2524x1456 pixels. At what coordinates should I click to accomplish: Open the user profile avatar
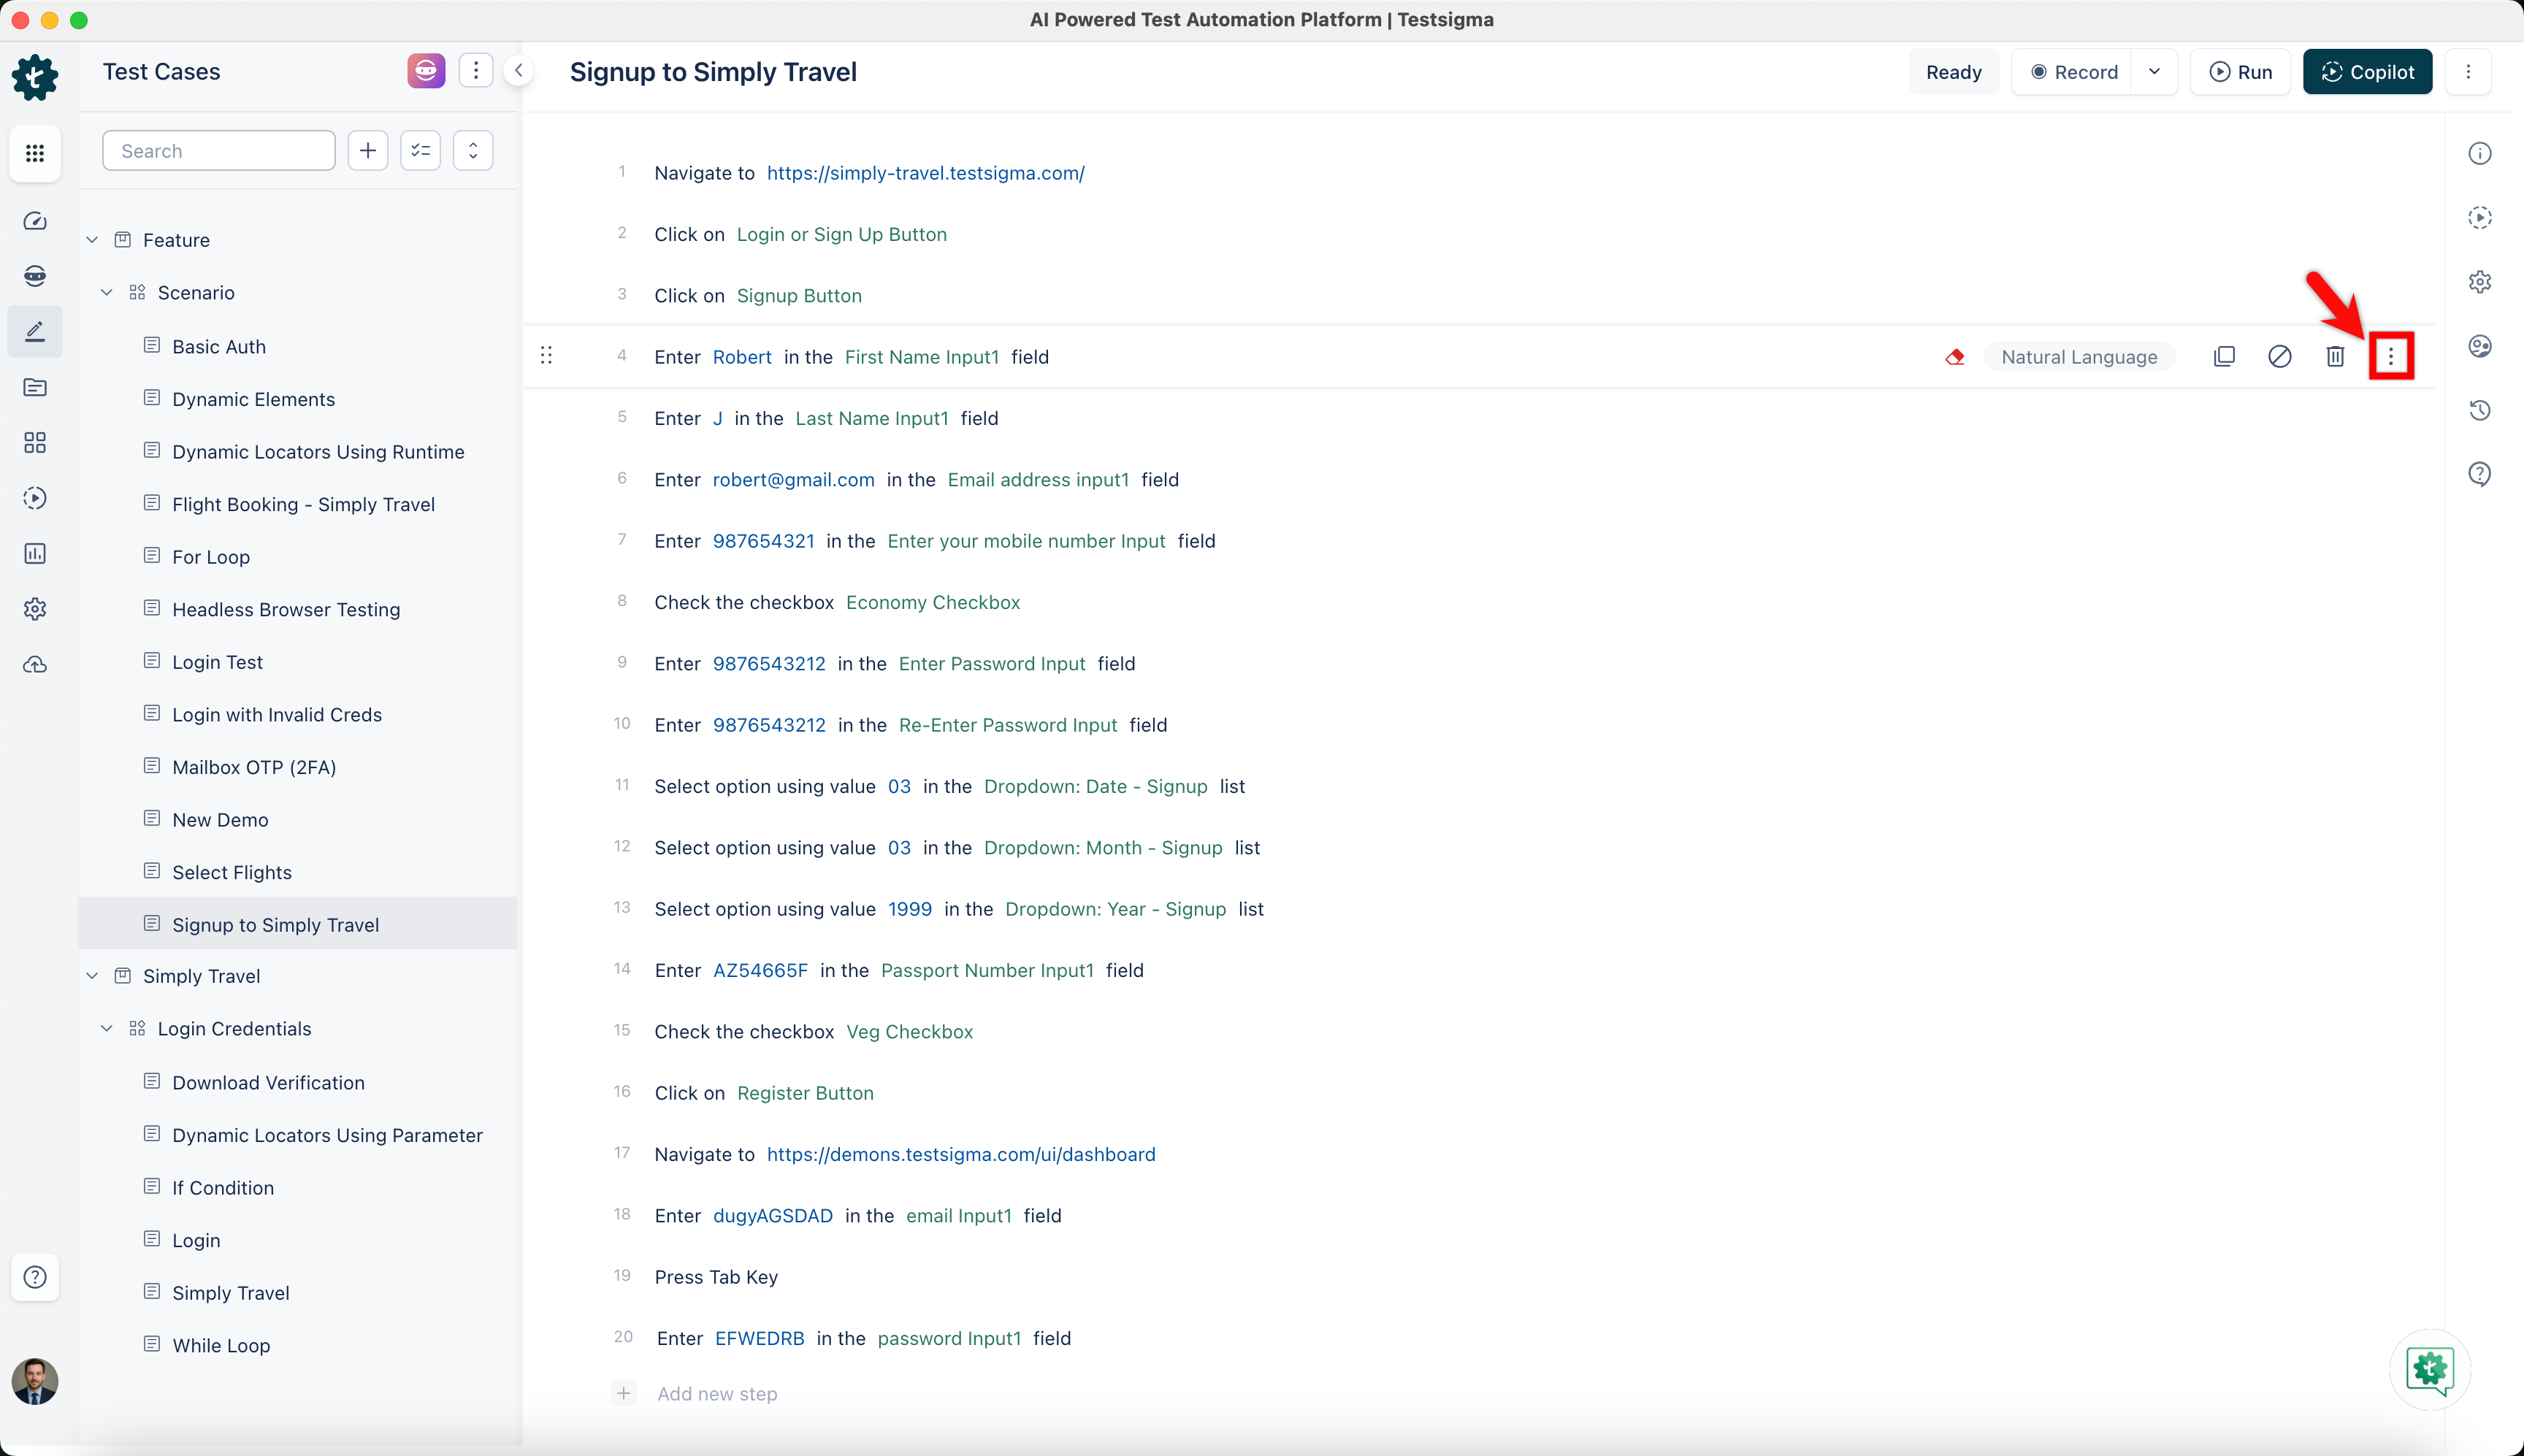coord(35,1381)
